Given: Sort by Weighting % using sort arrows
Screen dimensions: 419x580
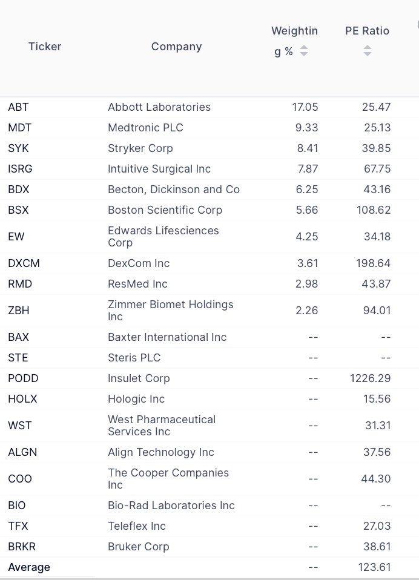Looking at the screenshot, I should pyautogui.click(x=303, y=51).
